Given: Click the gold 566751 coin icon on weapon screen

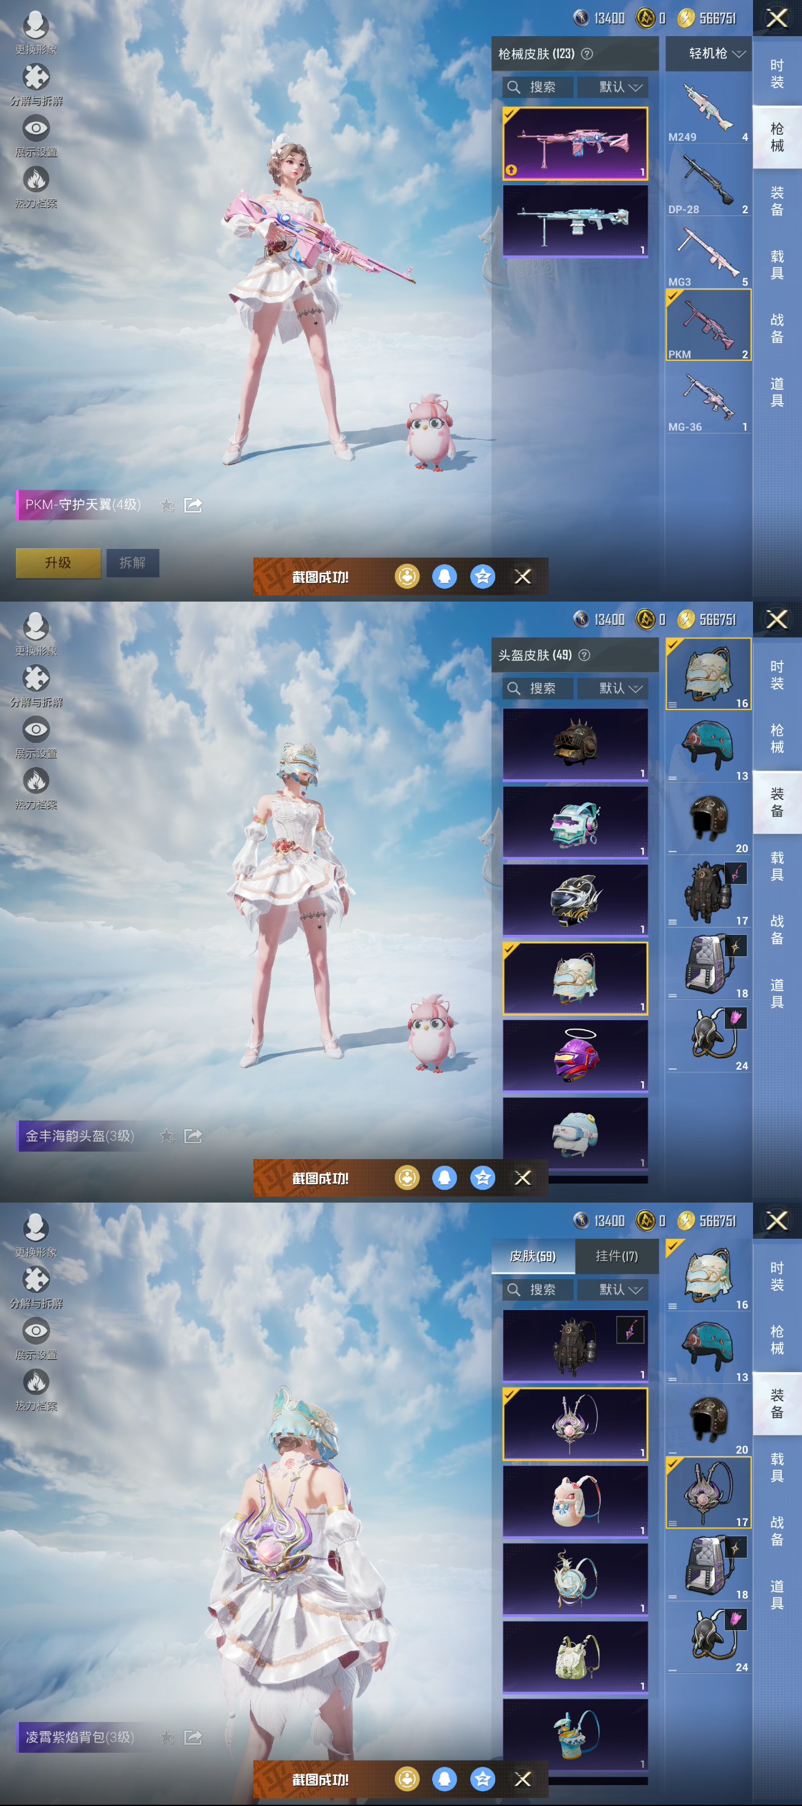Looking at the screenshot, I should coord(686,18).
